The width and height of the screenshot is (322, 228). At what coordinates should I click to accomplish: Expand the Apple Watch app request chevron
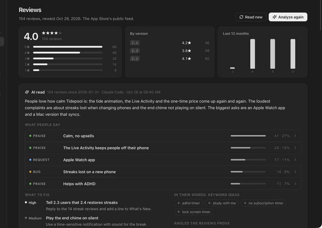pyautogui.click(x=295, y=160)
